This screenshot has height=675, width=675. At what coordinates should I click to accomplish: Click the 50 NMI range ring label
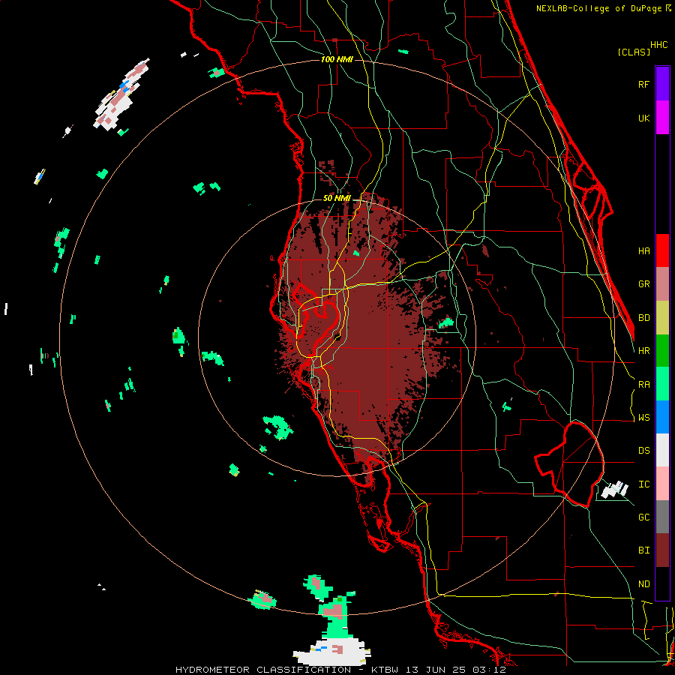tap(337, 199)
